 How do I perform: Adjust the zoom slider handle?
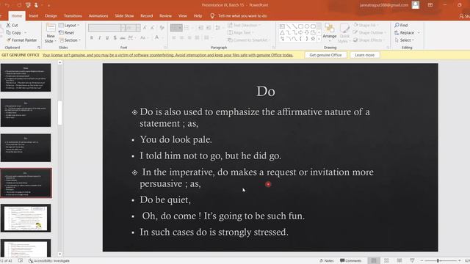tap(438, 261)
